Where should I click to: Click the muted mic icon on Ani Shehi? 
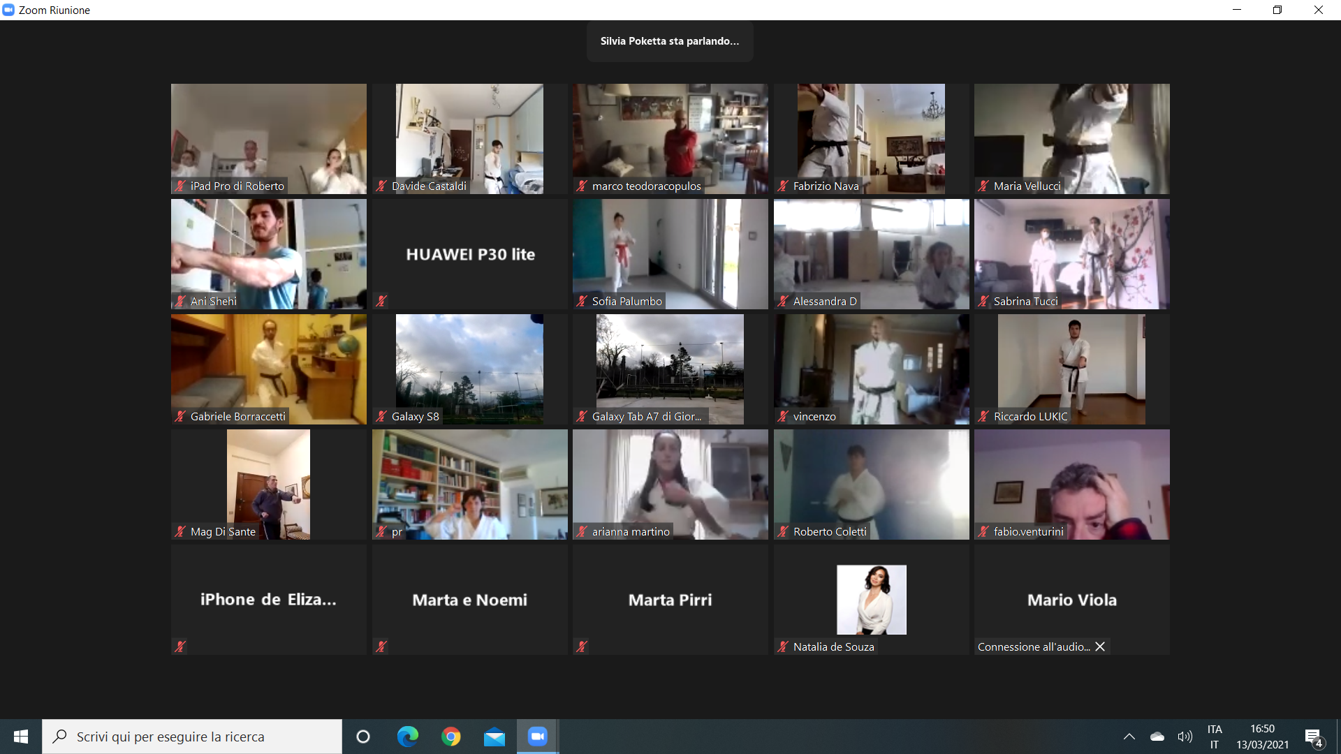coord(180,301)
